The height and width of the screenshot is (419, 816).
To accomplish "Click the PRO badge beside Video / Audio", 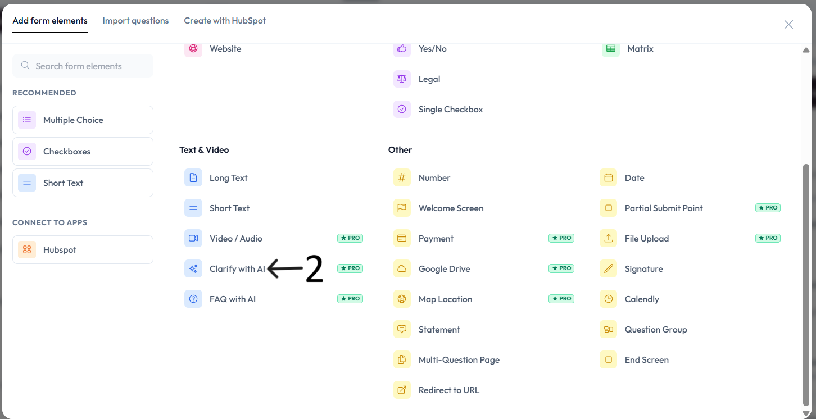I will [350, 238].
